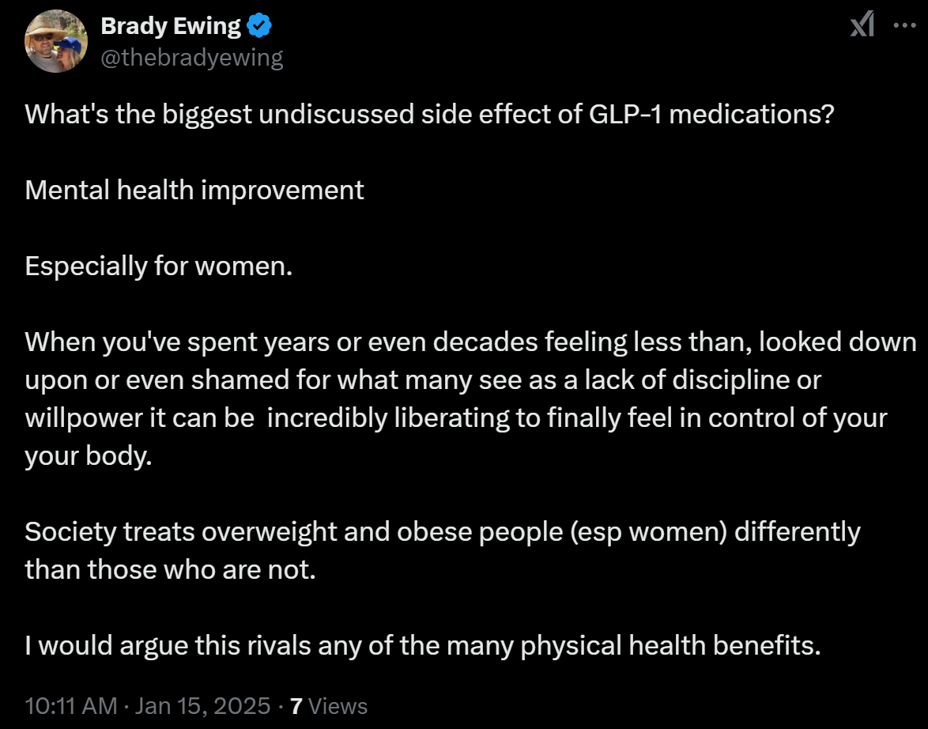Open Brady Ewing's profile picture
The width and height of the screenshot is (928, 729).
point(54,43)
